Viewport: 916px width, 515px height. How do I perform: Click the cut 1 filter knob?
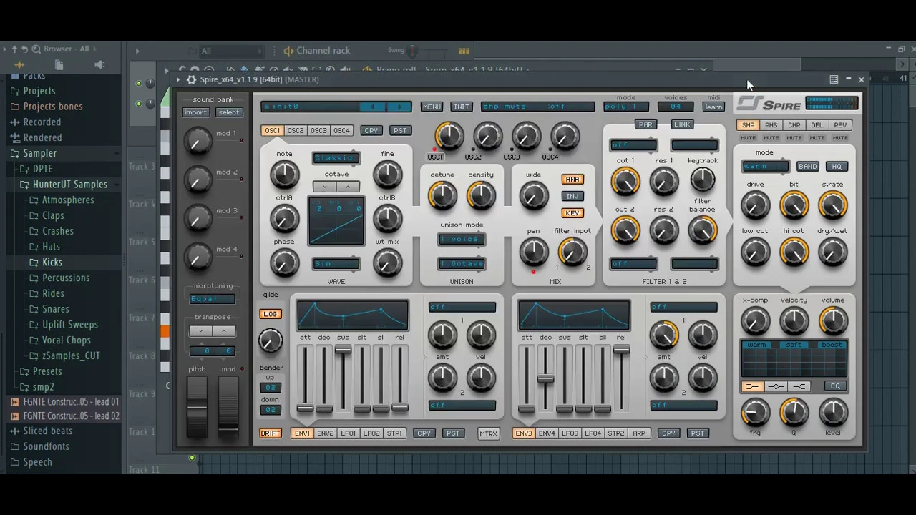625,182
